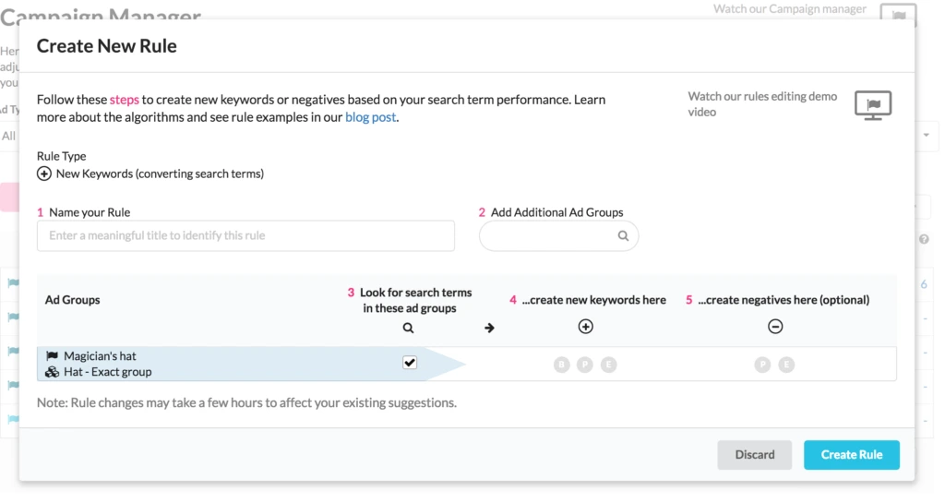Open the 'steps' link in the instructions
The width and height of the screenshot is (945, 503).
[125, 100]
